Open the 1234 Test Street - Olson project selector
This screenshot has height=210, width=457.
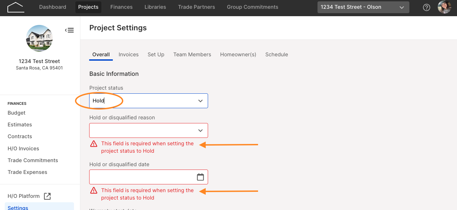(363, 7)
